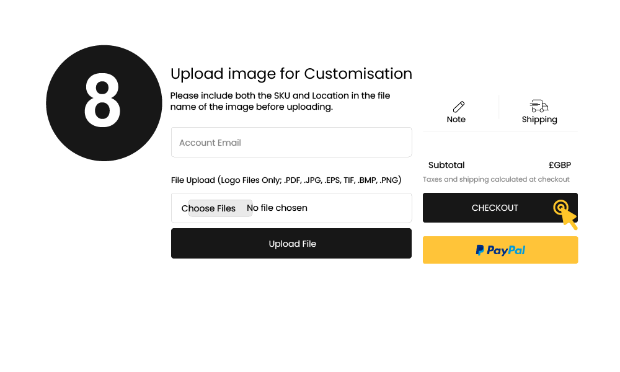This screenshot has height=372, width=620.
Task: Click the File Upload formats label
Action: [286, 180]
